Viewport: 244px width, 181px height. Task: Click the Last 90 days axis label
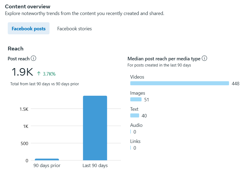click(x=95, y=165)
